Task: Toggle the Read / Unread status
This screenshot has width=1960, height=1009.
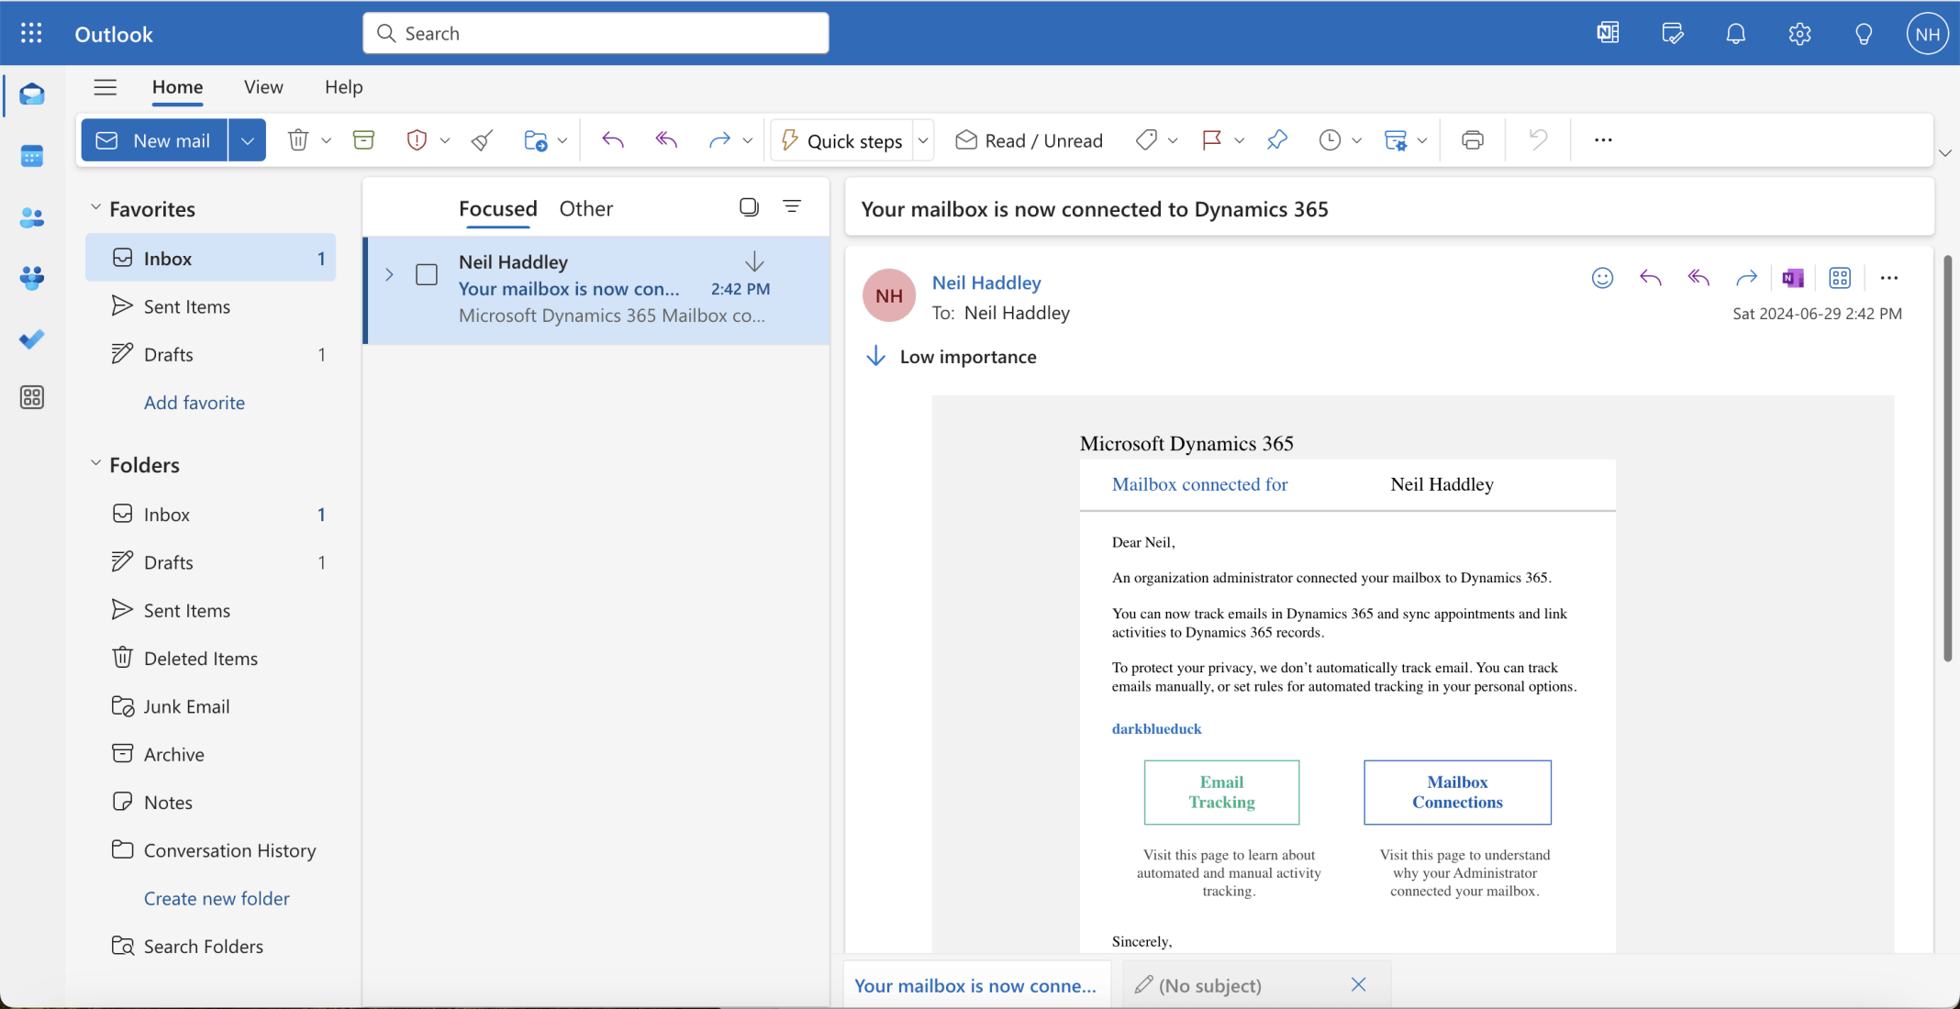Action: [x=1029, y=140]
